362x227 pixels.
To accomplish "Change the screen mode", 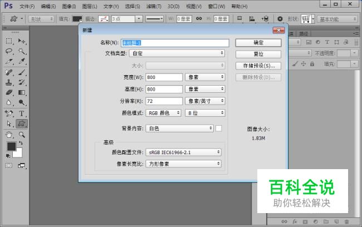I will click(x=22, y=165).
